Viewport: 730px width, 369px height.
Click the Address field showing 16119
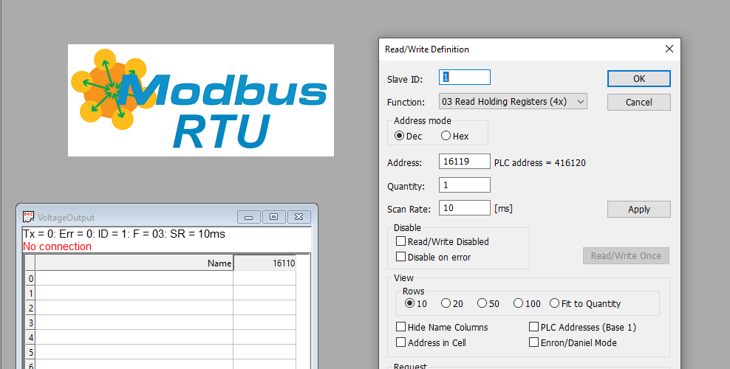465,162
